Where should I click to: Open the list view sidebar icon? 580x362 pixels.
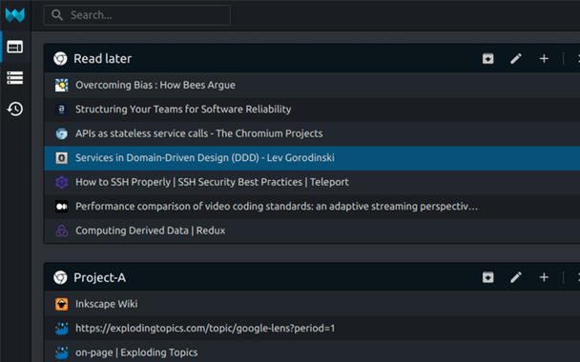15,78
